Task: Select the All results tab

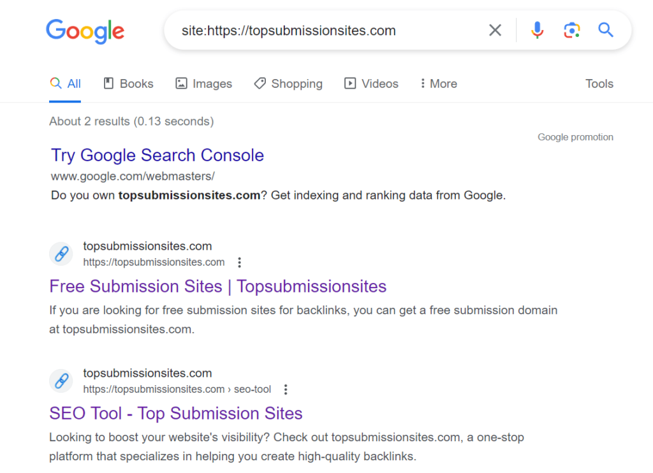Action: tap(66, 84)
